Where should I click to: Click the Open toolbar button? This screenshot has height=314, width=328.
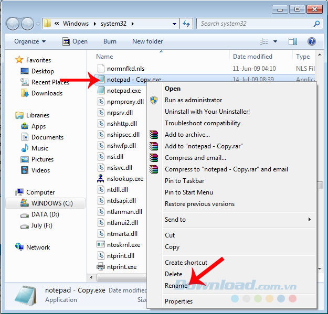pos(75,41)
